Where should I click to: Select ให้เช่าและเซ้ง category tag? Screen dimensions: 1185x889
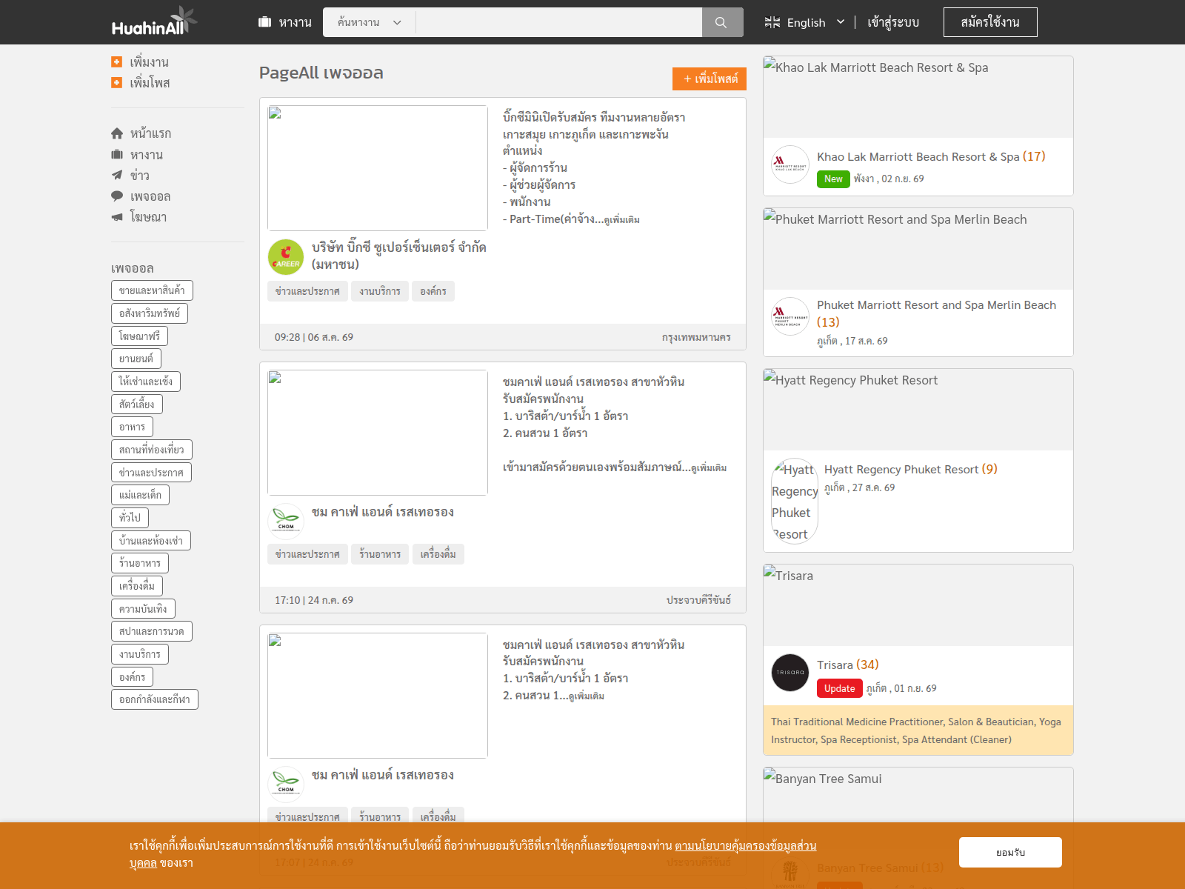click(x=146, y=382)
